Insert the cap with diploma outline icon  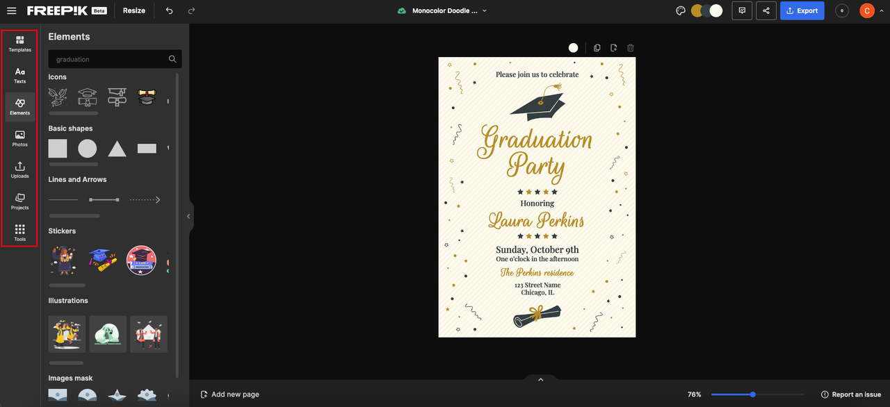point(87,97)
